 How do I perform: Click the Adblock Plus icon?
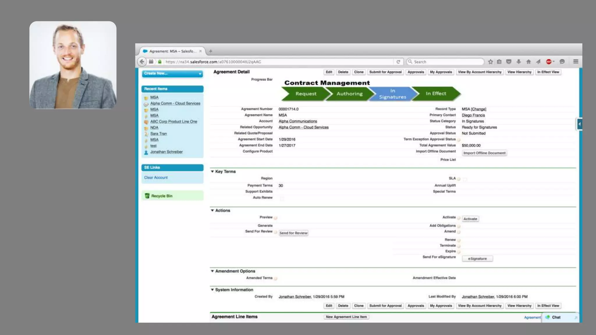[549, 62]
